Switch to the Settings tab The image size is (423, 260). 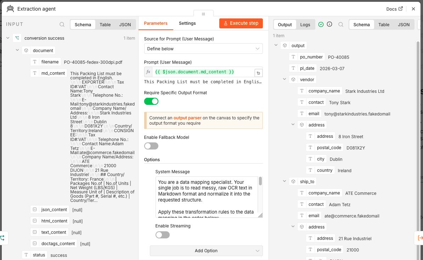187,23
